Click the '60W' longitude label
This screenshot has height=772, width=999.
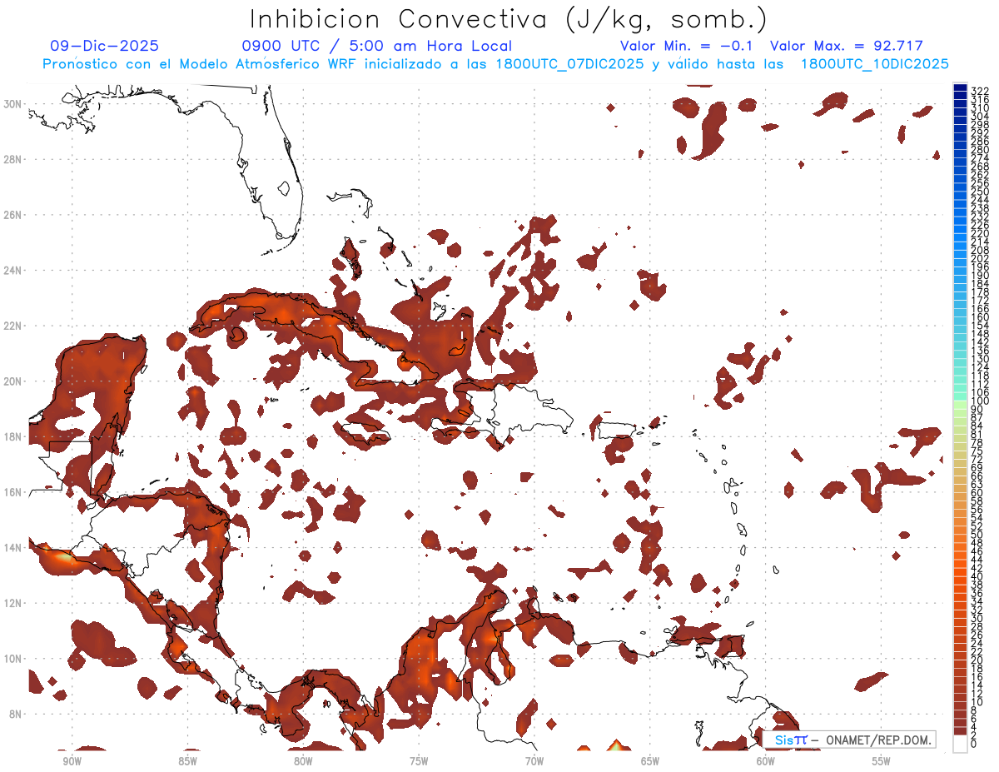[766, 761]
